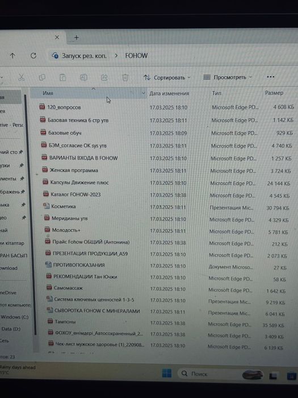Refresh the current folder view
This screenshot has width=298, height=398.
[33, 56]
